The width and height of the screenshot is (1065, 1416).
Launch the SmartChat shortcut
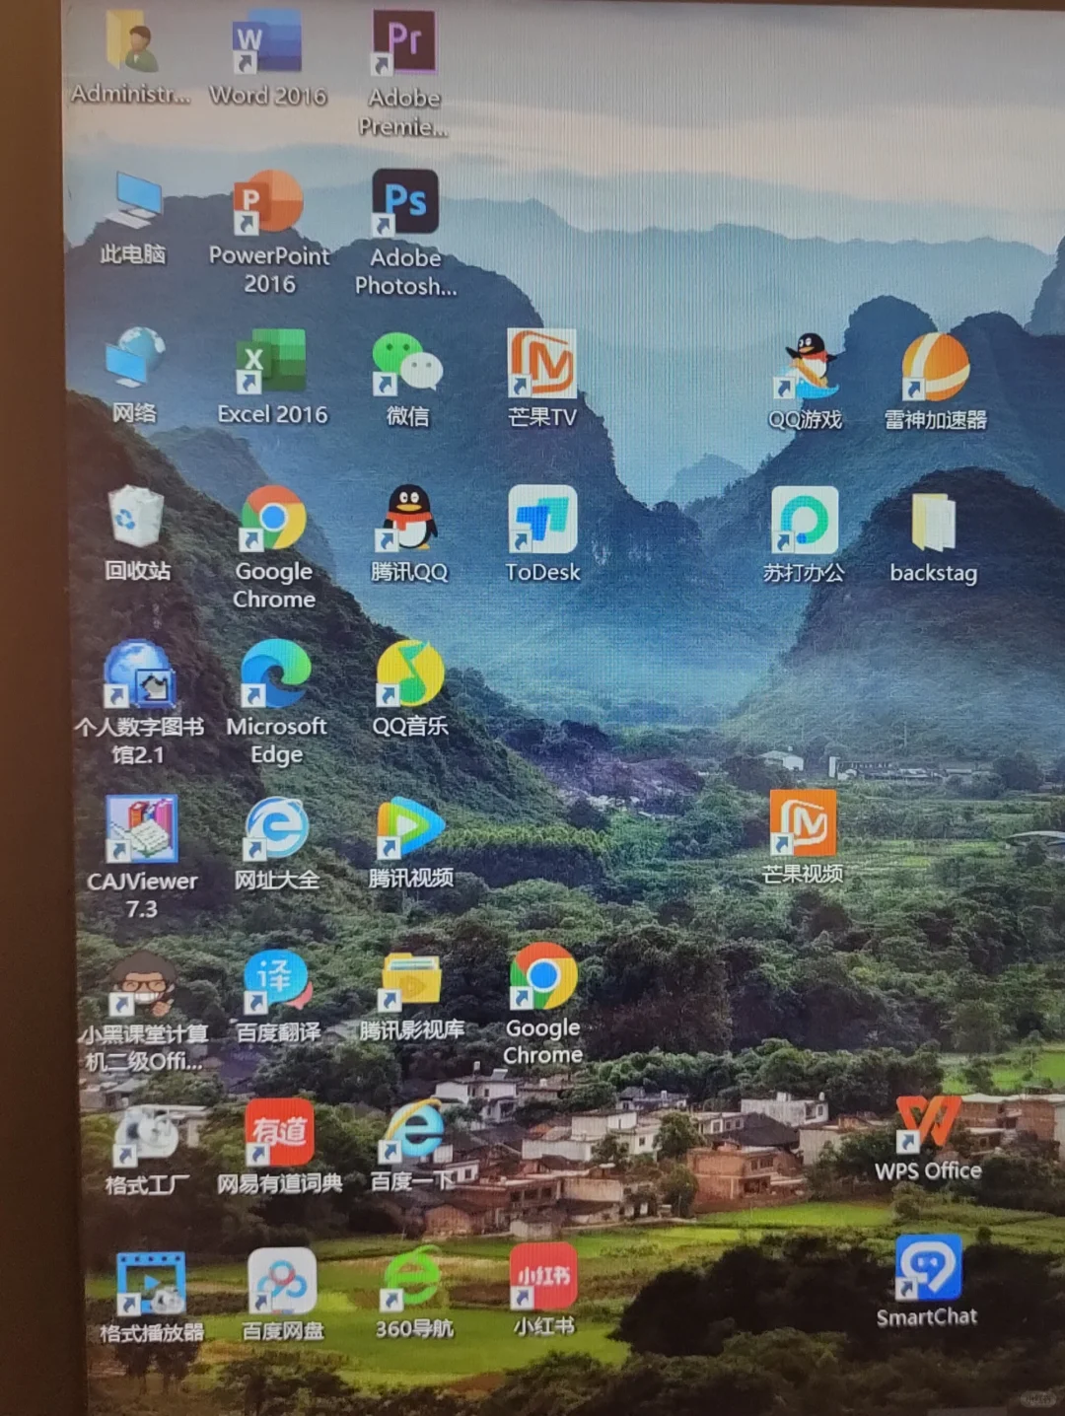point(928,1268)
